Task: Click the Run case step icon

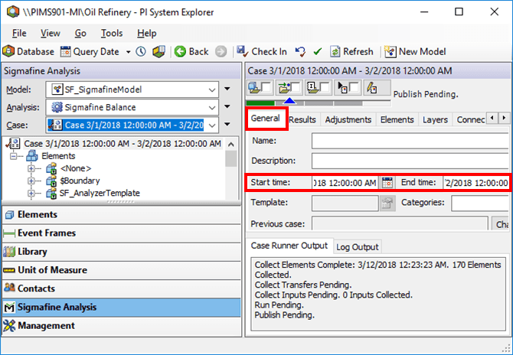Action: point(342,88)
